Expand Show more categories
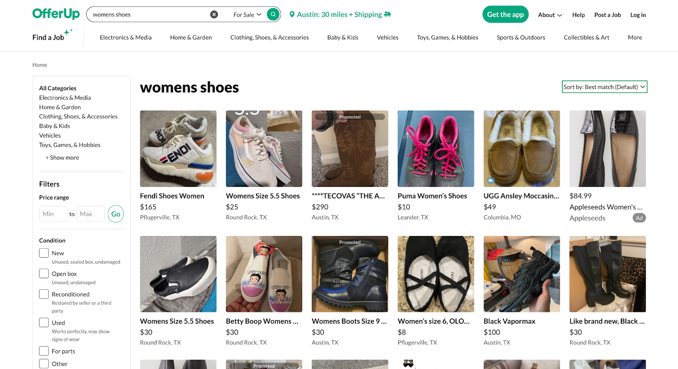 [62, 158]
